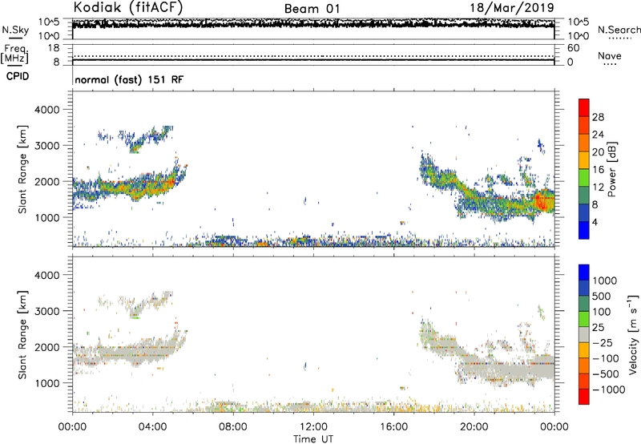The width and height of the screenshot is (641, 444).
Task: Click the "20:00" time axis label
Action: click(474, 427)
